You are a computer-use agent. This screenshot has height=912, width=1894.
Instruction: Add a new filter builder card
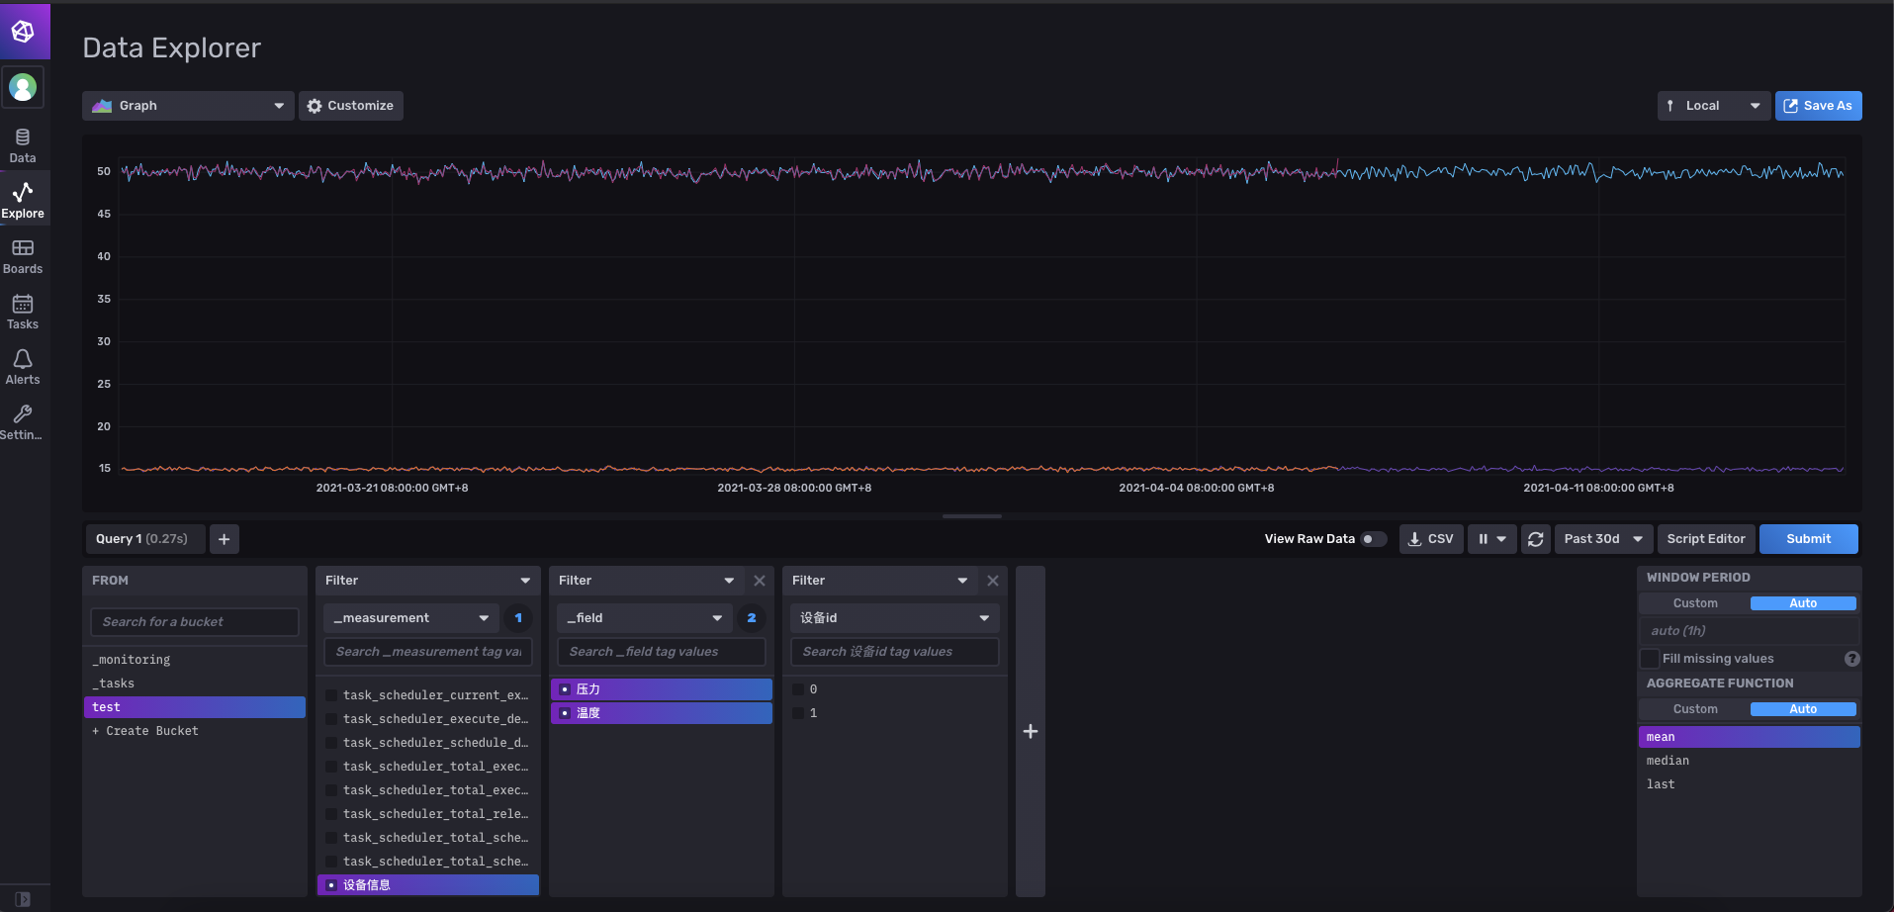tap(1031, 731)
